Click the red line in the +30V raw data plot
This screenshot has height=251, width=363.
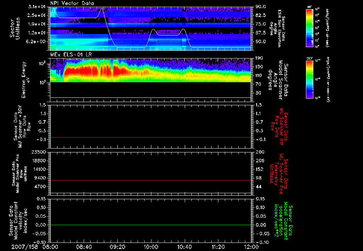(151, 137)
